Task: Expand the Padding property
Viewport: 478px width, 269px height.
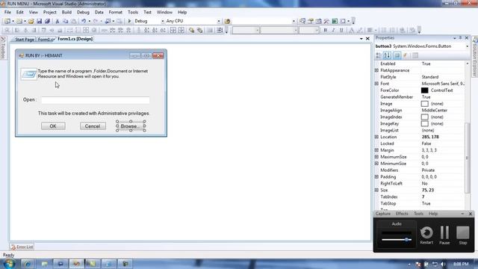Action: (x=376, y=176)
